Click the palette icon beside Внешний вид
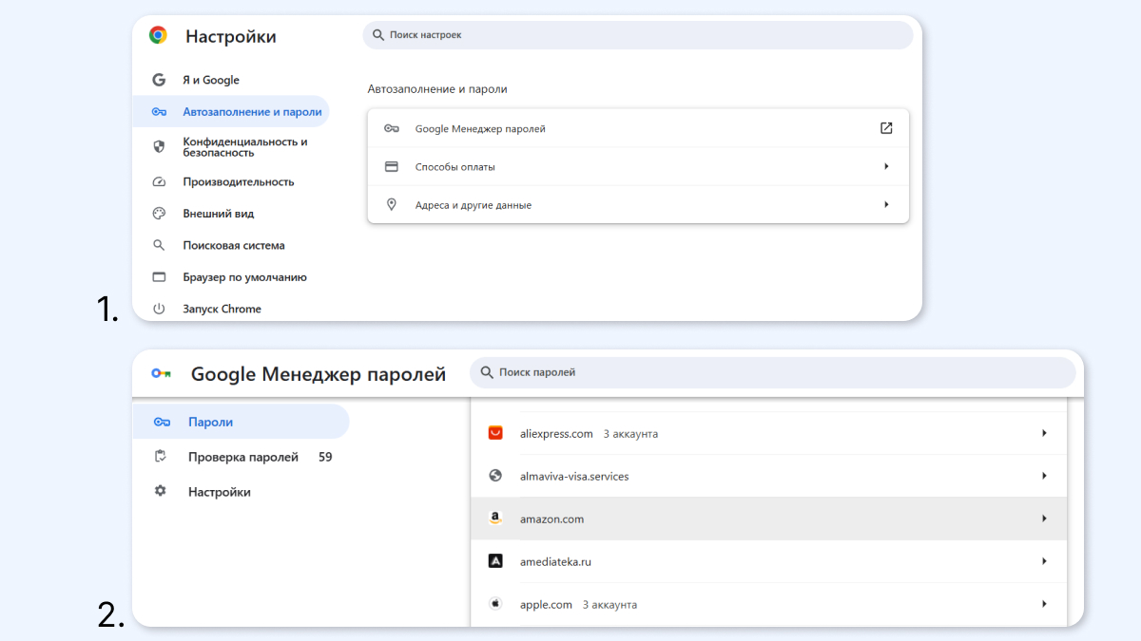This screenshot has height=641, width=1141. 159,214
